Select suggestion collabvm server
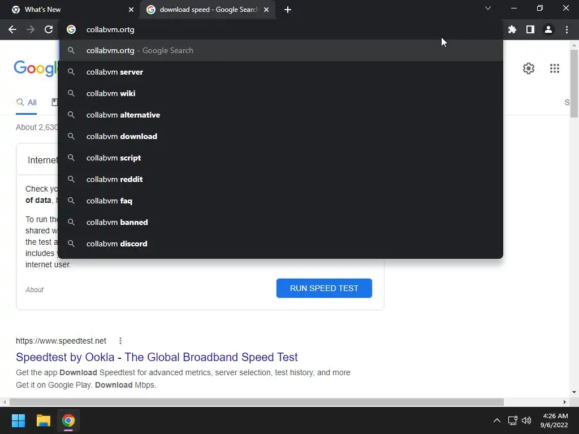Image resolution: width=579 pixels, height=434 pixels. 280,72
